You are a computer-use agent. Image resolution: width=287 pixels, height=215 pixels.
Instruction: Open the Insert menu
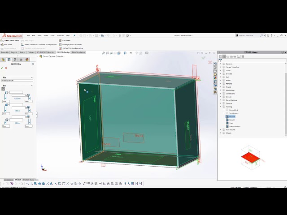point(46,36)
